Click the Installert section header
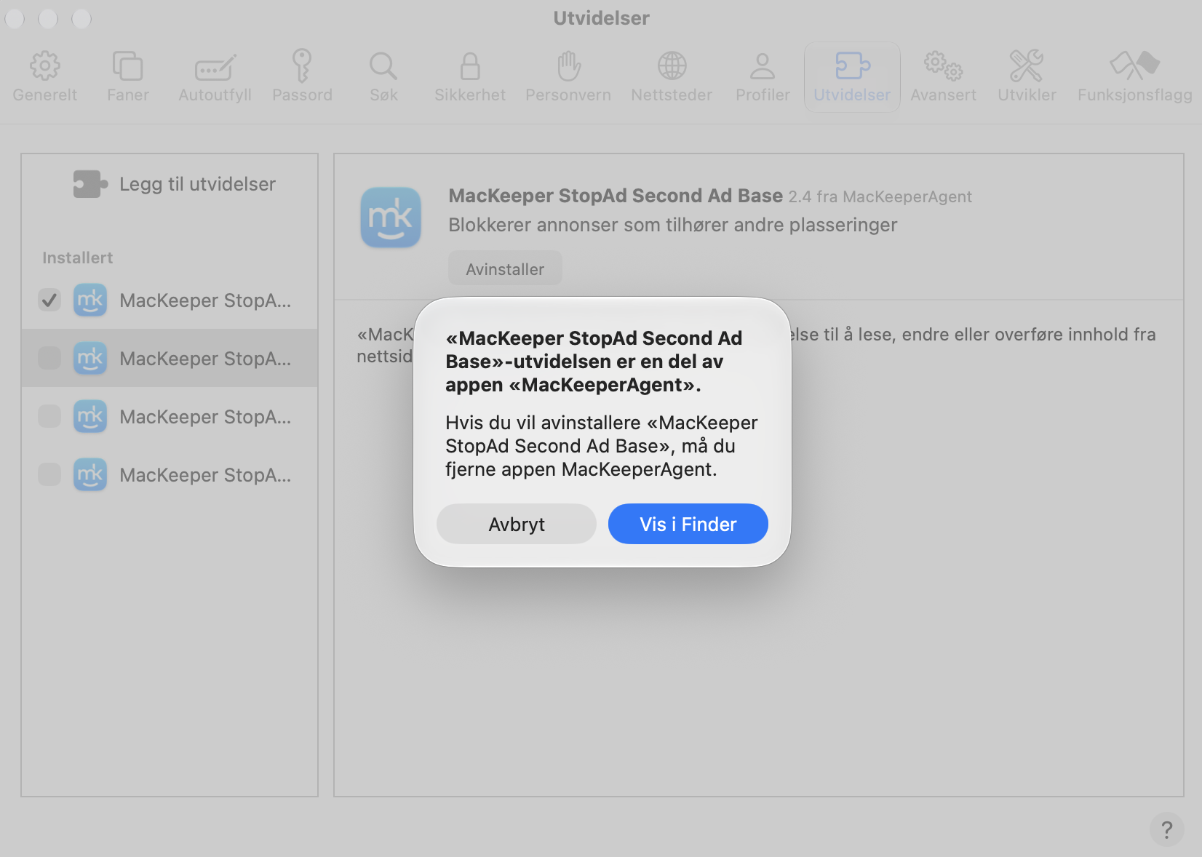The width and height of the screenshot is (1202, 857). [x=77, y=258]
